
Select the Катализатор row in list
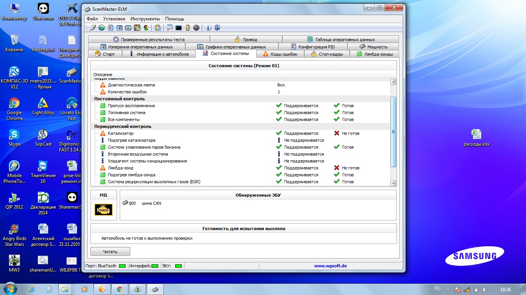pos(121,133)
